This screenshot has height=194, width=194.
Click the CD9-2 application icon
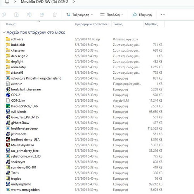click(8, 95)
